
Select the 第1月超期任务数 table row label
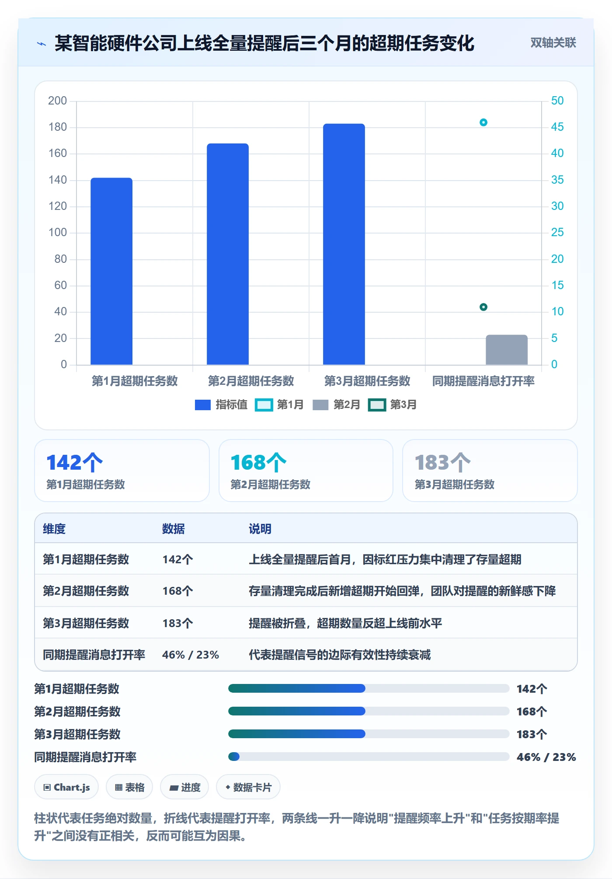click(86, 559)
